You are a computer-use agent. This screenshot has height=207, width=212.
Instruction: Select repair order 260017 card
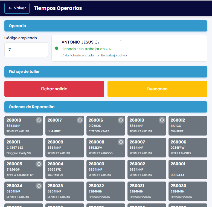65,126
